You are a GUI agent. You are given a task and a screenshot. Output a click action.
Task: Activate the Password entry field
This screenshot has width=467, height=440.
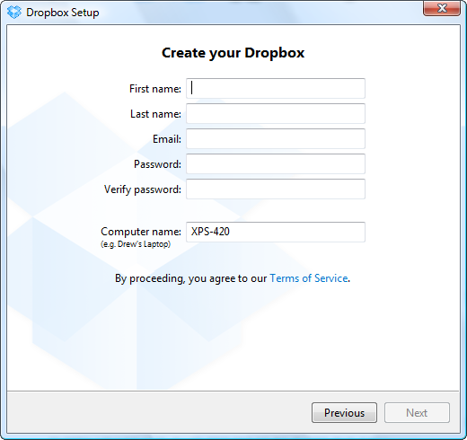276,163
